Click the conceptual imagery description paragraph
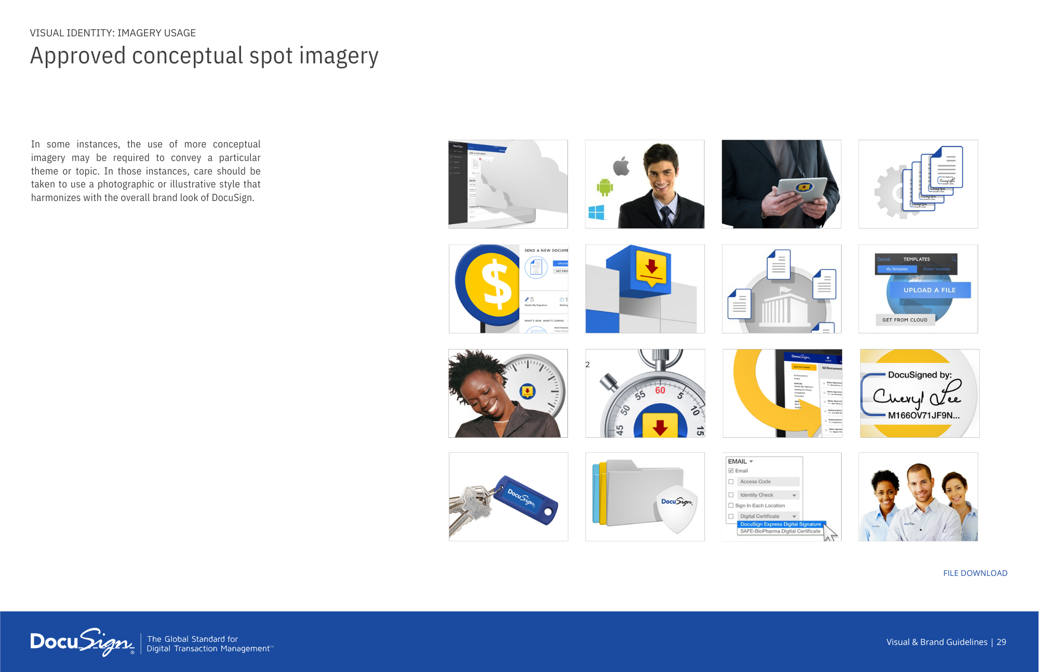Screen dimensions: 1039x672 click(145, 171)
